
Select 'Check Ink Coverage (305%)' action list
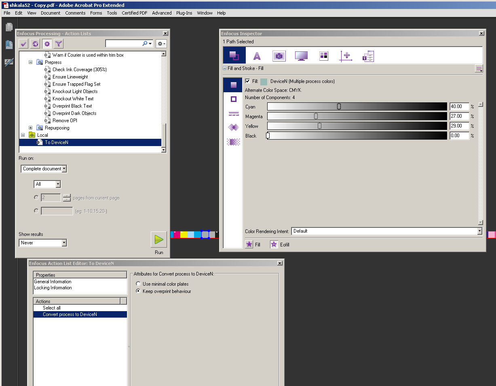click(80, 70)
